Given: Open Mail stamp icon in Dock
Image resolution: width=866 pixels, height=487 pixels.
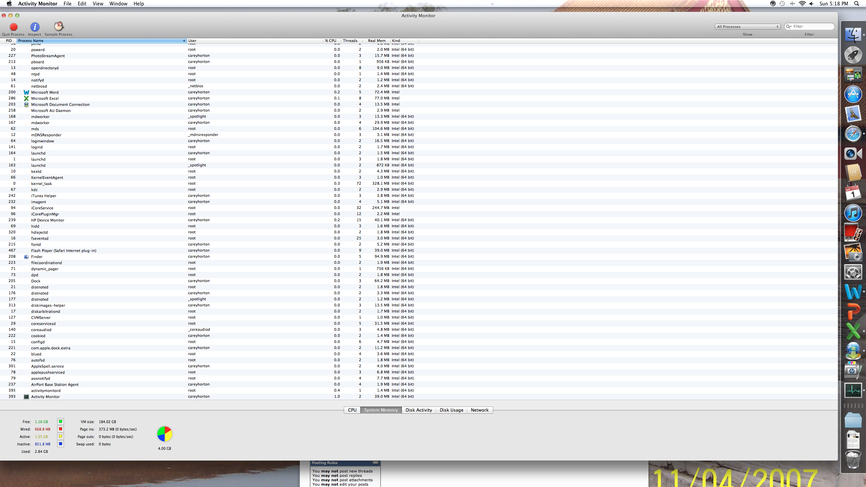Looking at the screenshot, I should click(853, 114).
